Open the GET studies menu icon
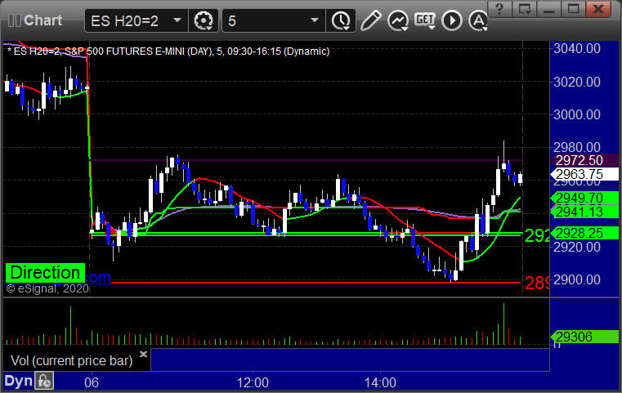 click(425, 20)
